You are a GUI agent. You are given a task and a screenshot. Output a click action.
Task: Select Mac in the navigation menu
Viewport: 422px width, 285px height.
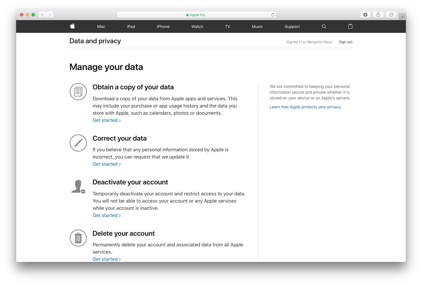(101, 26)
